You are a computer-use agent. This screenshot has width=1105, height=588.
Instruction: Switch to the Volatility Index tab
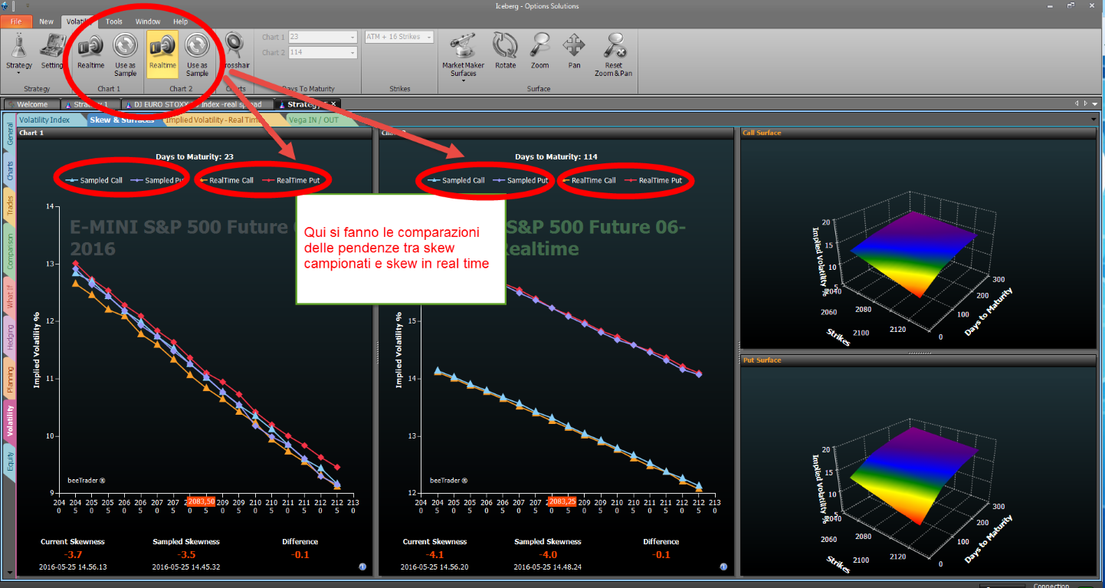click(x=44, y=120)
